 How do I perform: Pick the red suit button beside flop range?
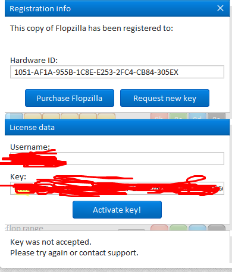tap(159, 227)
